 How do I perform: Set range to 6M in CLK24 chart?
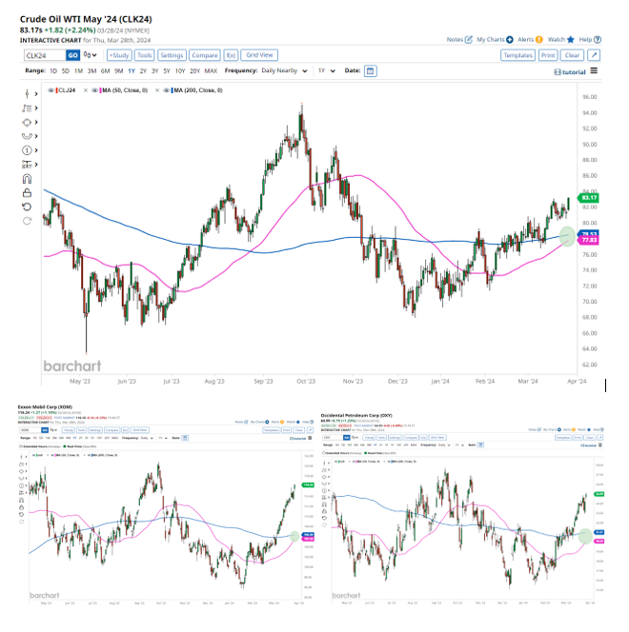[x=105, y=71]
